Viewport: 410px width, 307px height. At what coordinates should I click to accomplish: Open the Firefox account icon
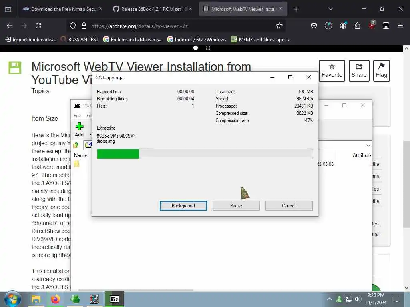pyautogui.click(x=343, y=26)
